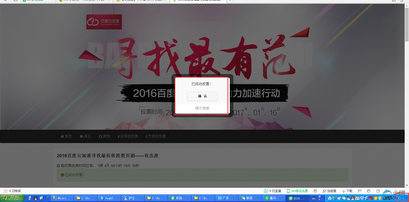Launch QQ from the quick launch bar
Image resolution: width=409 pixels, height=202 pixels.
tap(36, 198)
